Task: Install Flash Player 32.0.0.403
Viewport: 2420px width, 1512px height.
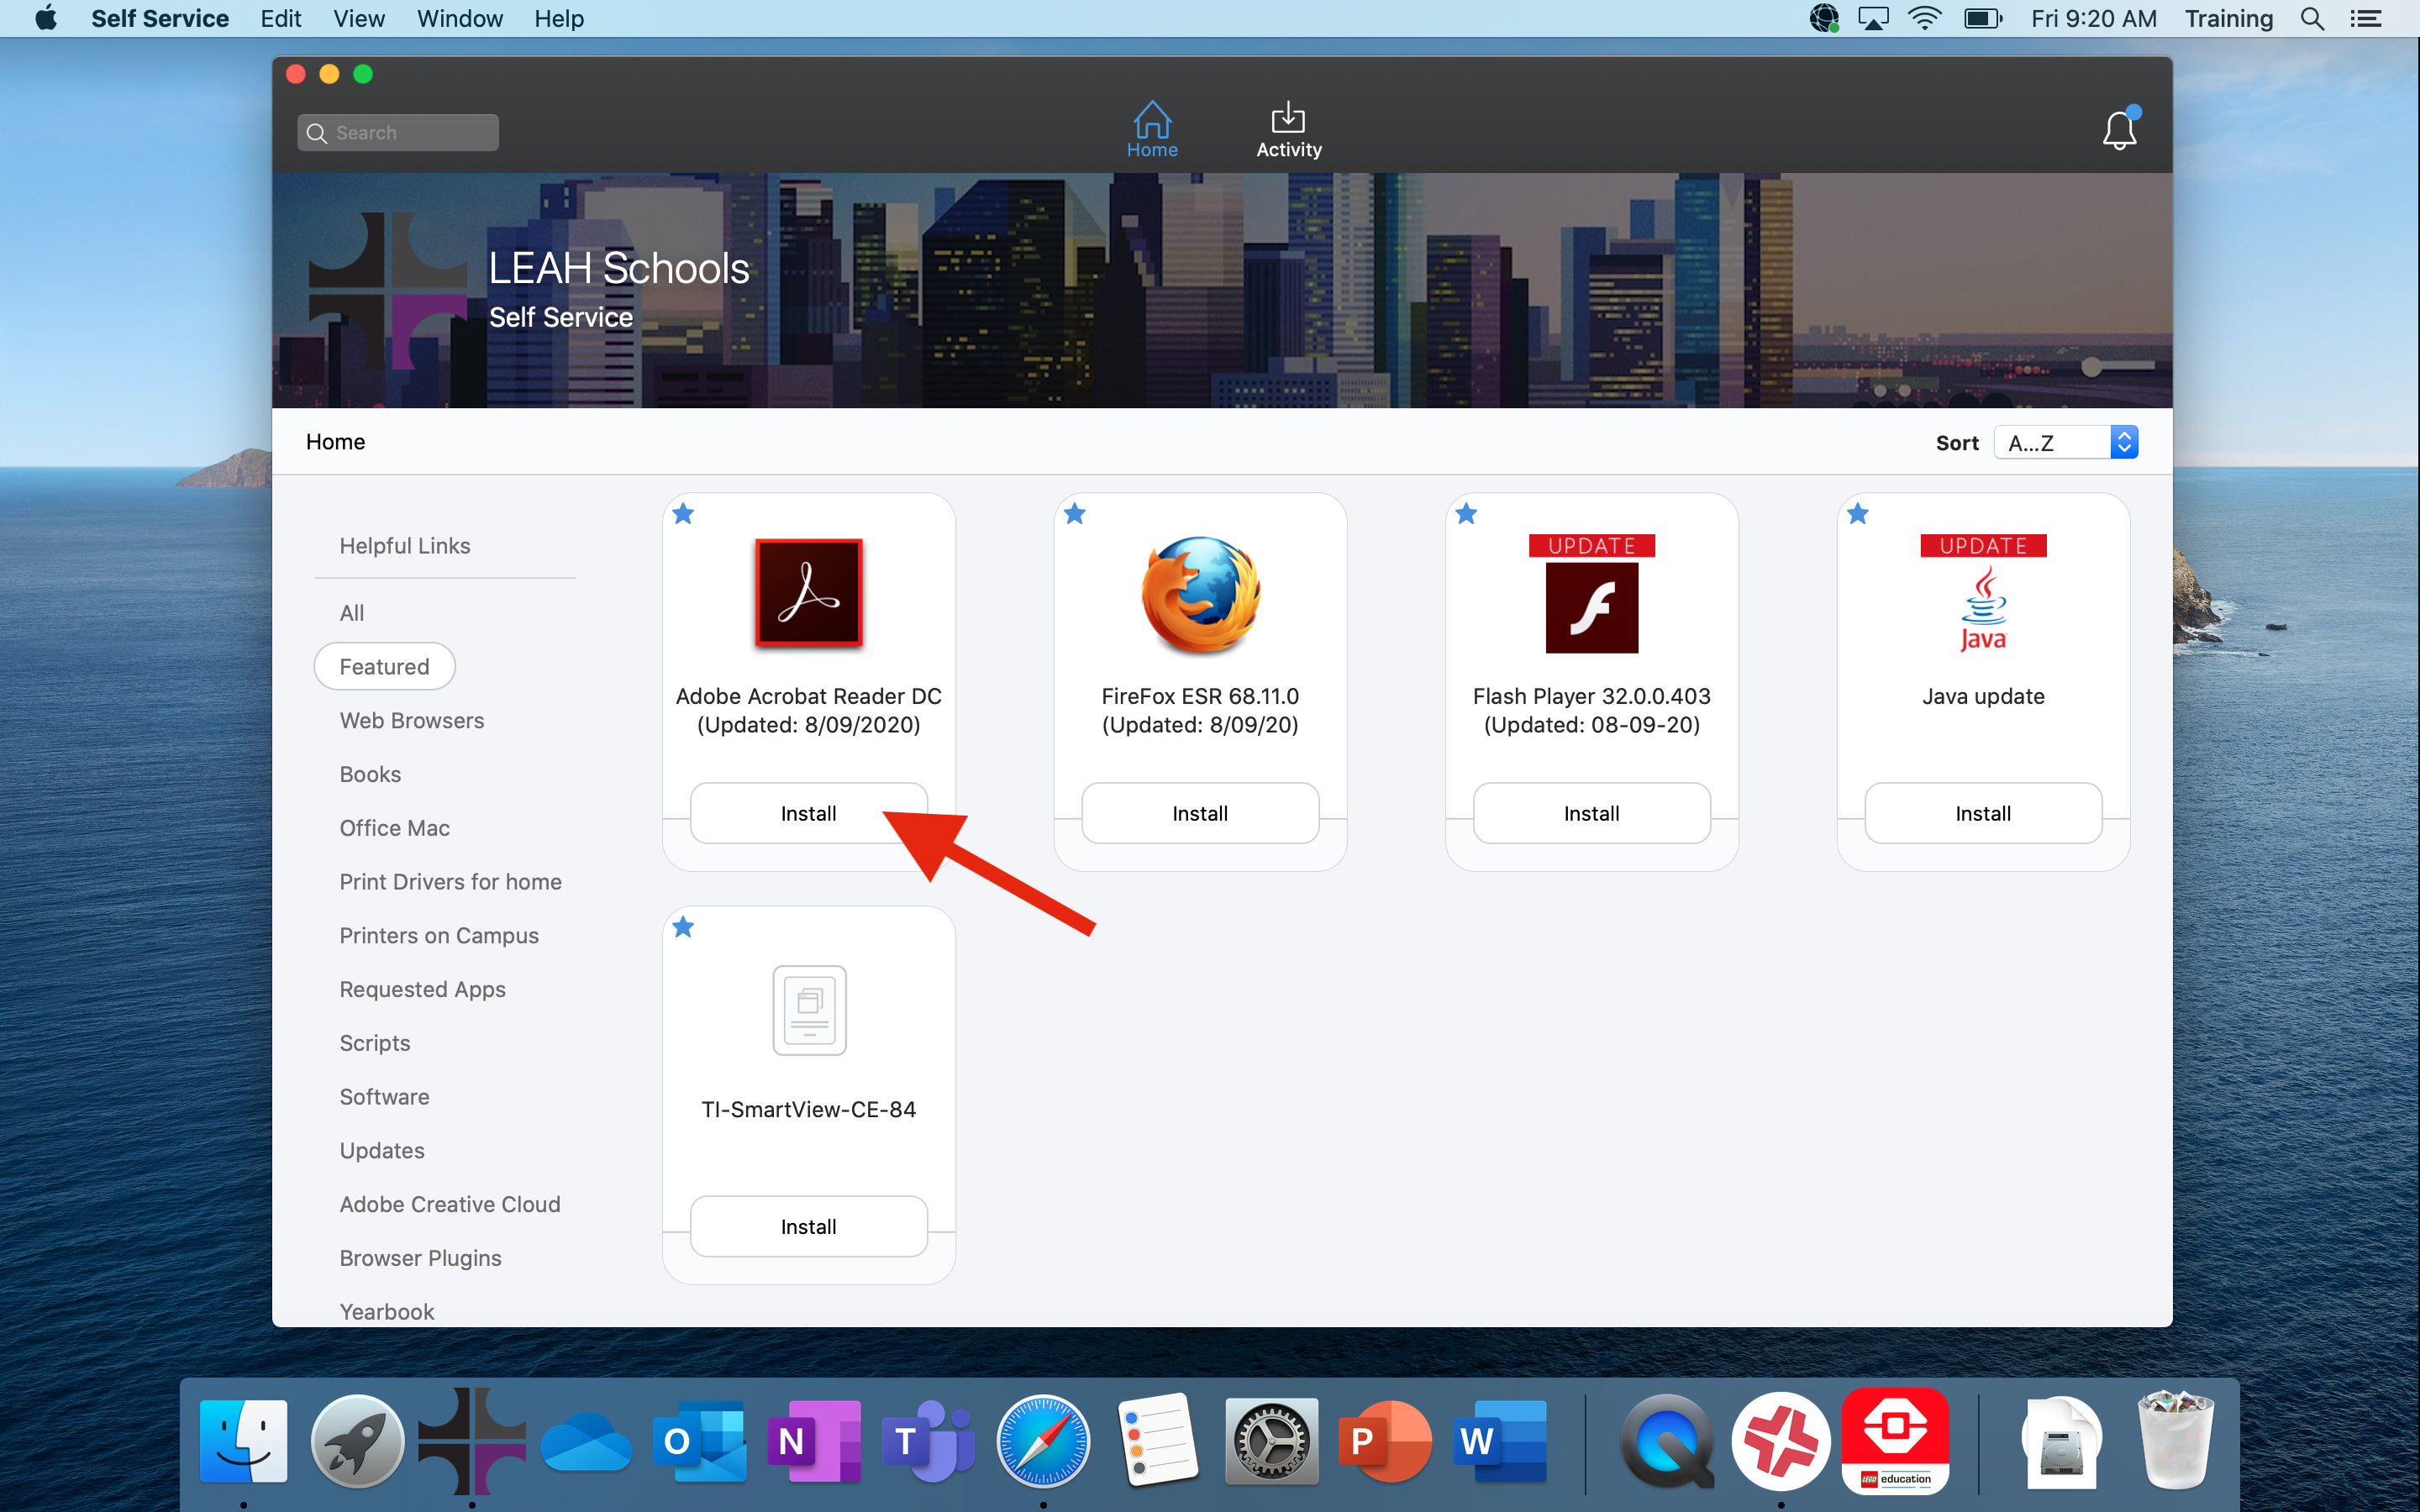Action: (1592, 813)
